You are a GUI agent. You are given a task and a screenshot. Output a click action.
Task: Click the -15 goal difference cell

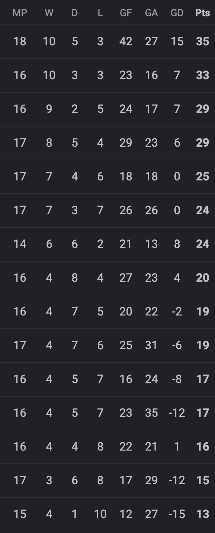177,514
